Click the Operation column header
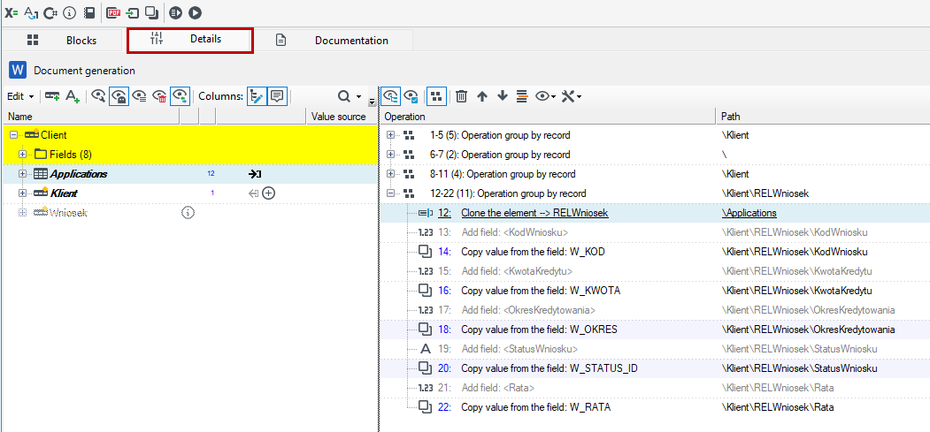930x432 pixels. pyautogui.click(x=548, y=117)
